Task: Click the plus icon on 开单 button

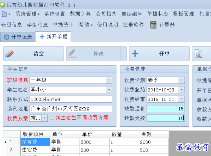Action: tap(135, 54)
